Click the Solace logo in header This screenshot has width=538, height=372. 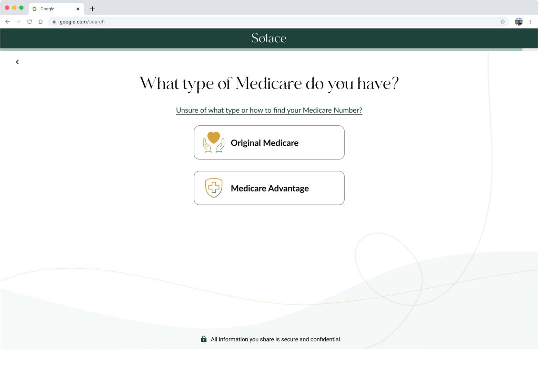tap(269, 38)
